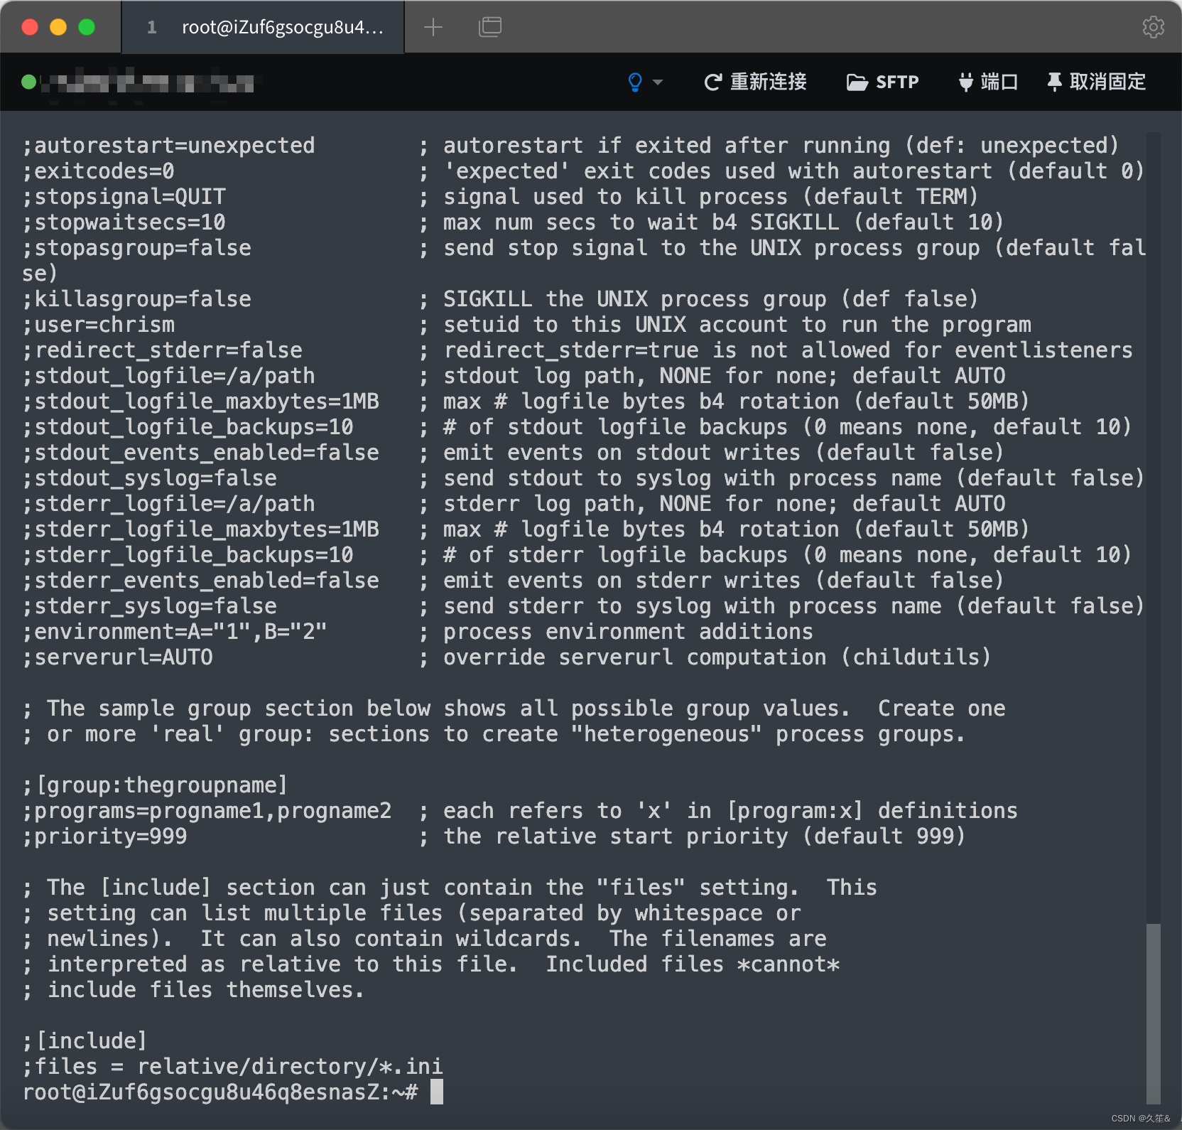Click 取消固定 to unpin the toolbar
1182x1130 pixels.
click(x=1096, y=82)
